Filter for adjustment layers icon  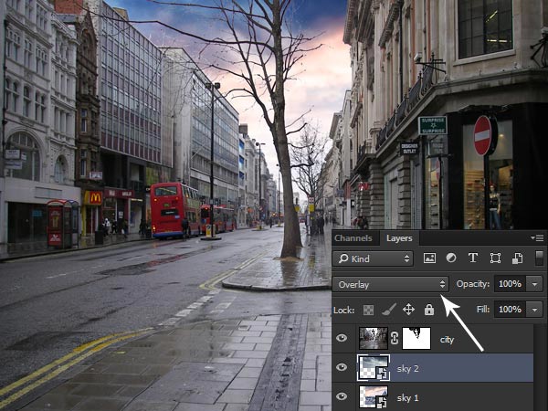(x=451, y=259)
